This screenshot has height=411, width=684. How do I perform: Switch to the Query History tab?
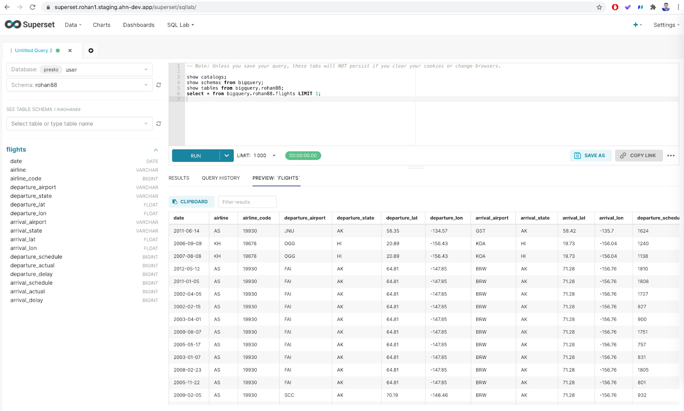(221, 178)
